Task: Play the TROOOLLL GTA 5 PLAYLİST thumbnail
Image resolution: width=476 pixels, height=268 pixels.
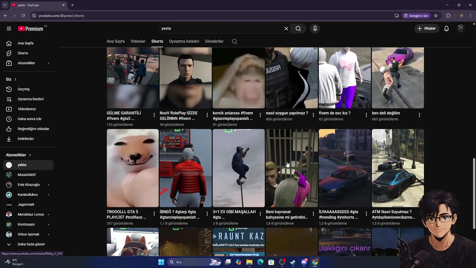Action: (x=133, y=168)
